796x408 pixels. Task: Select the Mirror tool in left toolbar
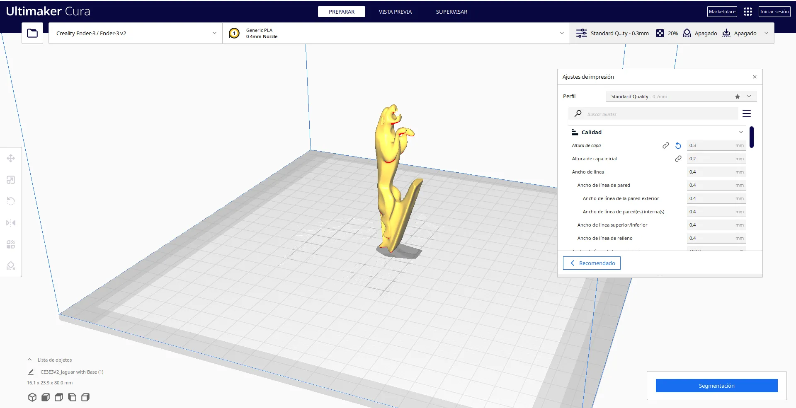(11, 223)
